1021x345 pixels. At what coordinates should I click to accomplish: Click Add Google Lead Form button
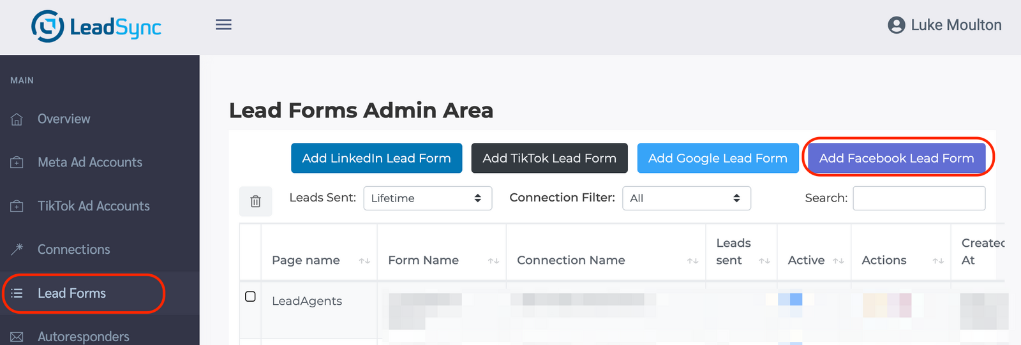717,158
